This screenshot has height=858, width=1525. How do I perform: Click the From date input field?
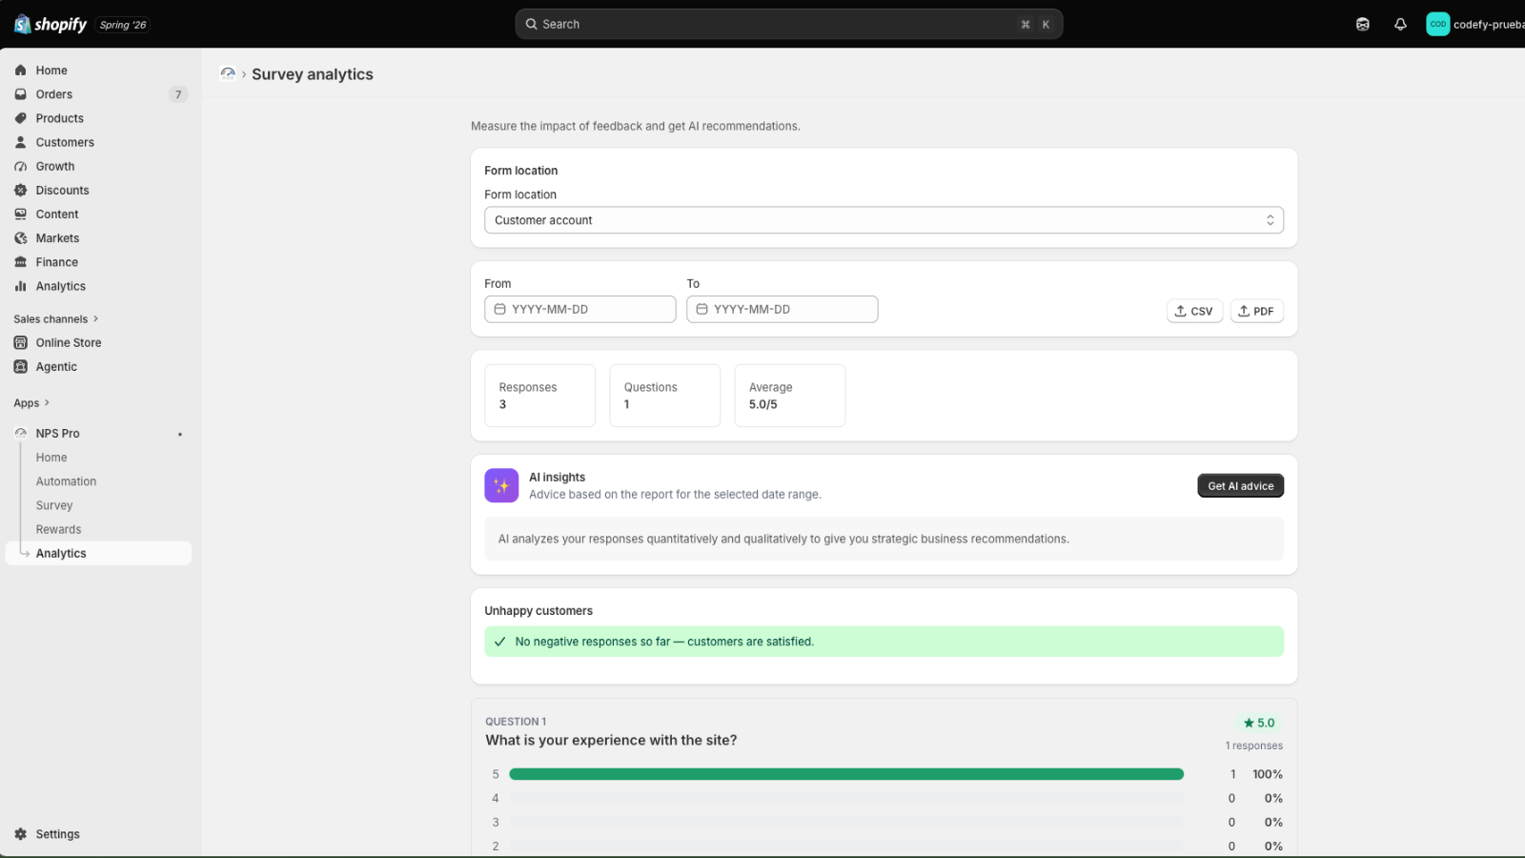coord(580,310)
